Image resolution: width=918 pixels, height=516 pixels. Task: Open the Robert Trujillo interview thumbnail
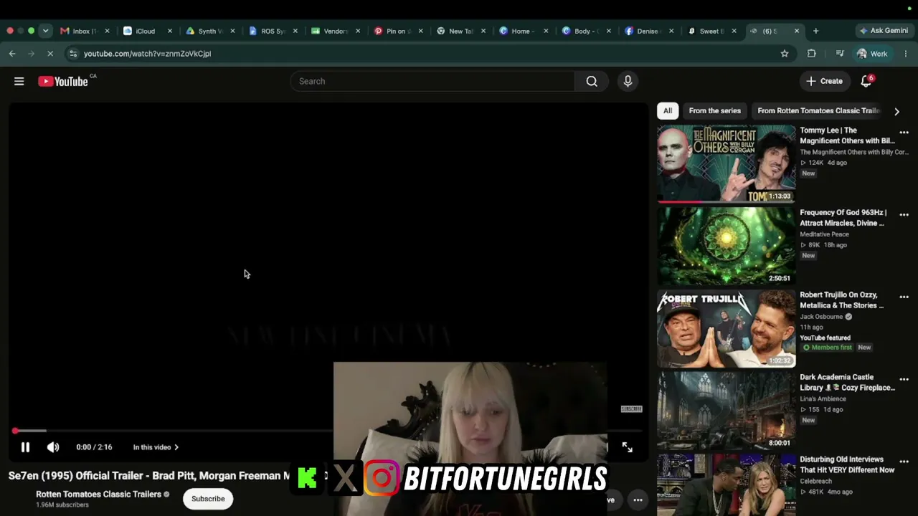click(726, 329)
